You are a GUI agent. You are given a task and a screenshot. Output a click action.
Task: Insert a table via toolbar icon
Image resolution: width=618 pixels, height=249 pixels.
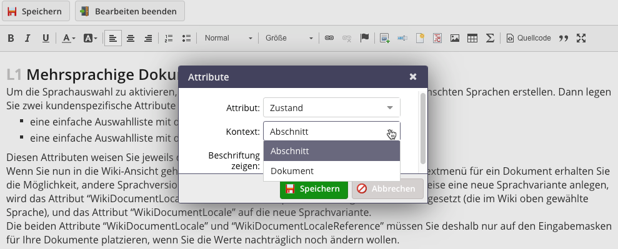tap(472, 38)
